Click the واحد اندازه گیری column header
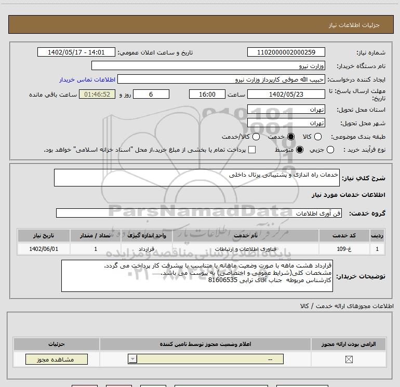 click(146, 235)
